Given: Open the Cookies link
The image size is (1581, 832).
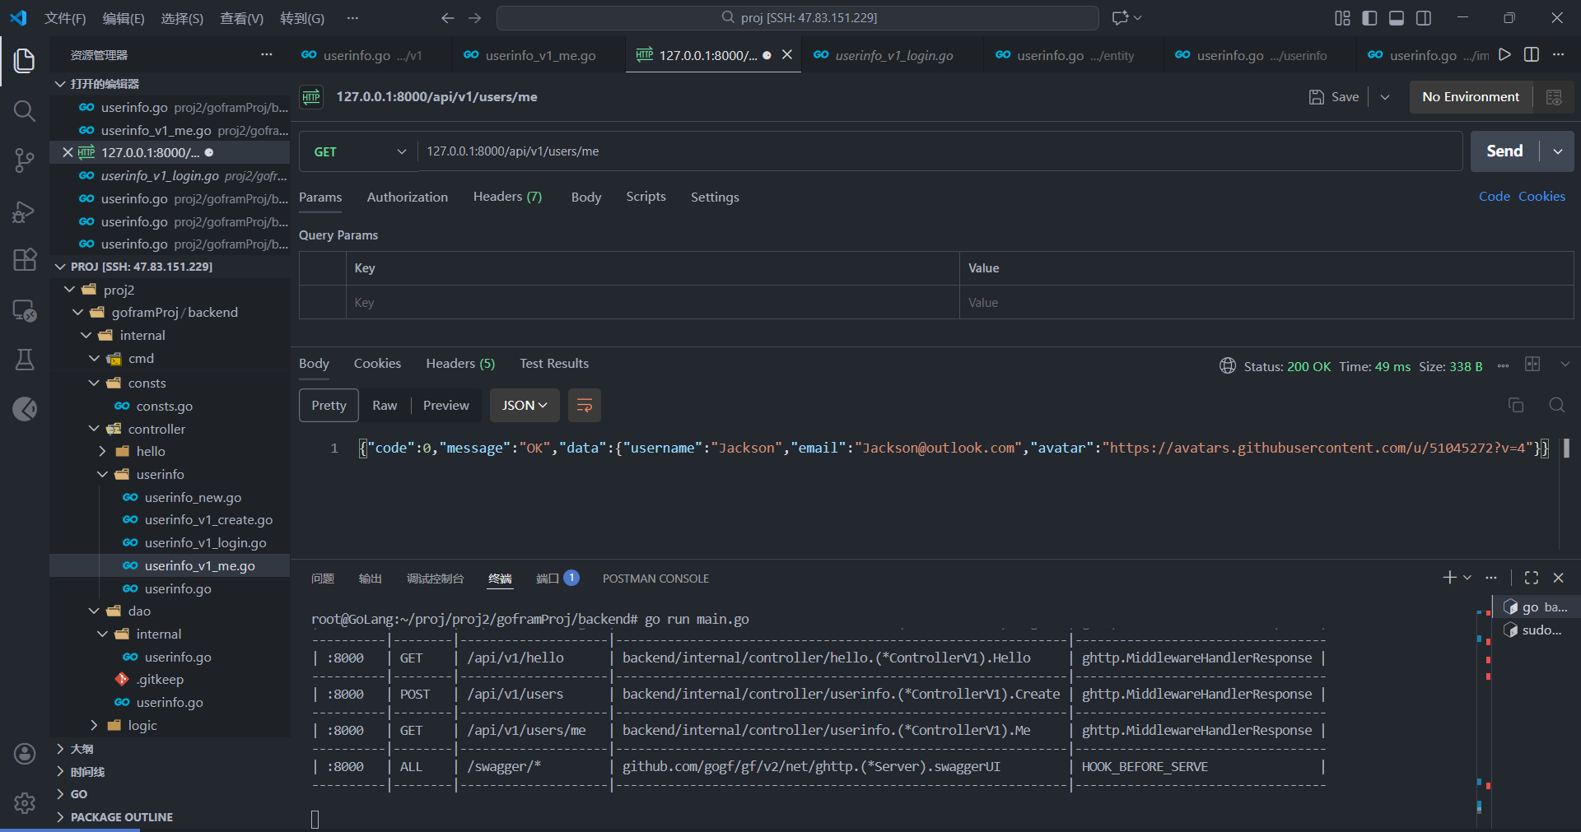Looking at the screenshot, I should [1541, 197].
